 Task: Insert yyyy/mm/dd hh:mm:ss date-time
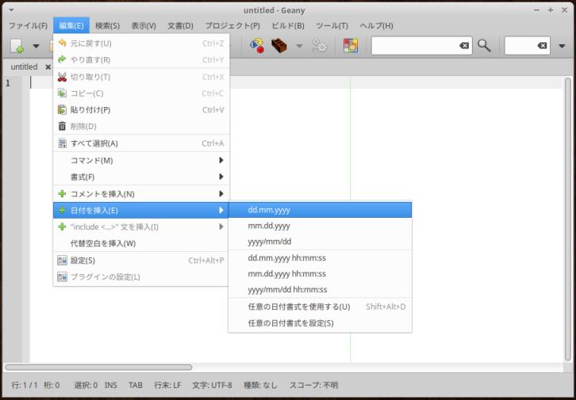pos(320,290)
